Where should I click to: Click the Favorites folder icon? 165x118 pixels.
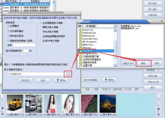click(x=81, y=30)
